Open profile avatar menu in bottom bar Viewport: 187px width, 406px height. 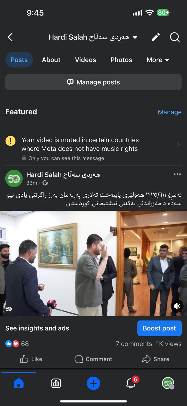tap(168, 383)
